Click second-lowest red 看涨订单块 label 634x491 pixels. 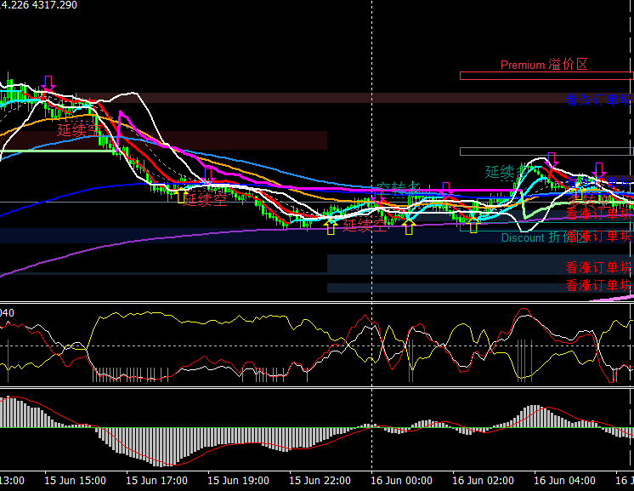tap(598, 267)
